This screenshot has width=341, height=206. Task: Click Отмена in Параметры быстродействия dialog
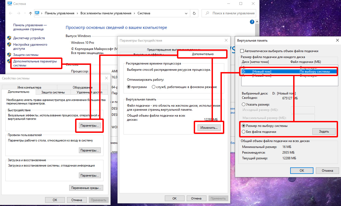click(x=196, y=198)
